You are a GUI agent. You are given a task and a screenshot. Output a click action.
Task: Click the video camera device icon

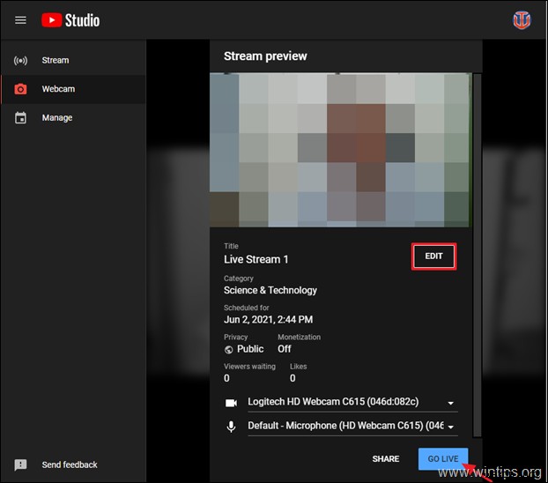[231, 403]
